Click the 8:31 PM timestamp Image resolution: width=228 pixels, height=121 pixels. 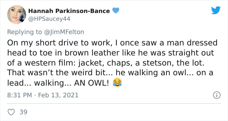(x=20, y=95)
